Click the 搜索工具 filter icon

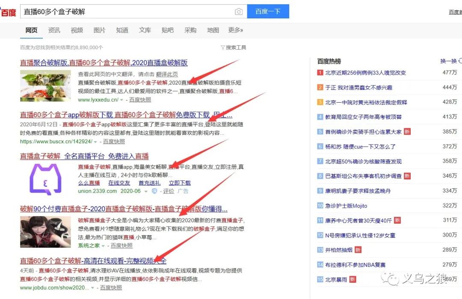223,47
